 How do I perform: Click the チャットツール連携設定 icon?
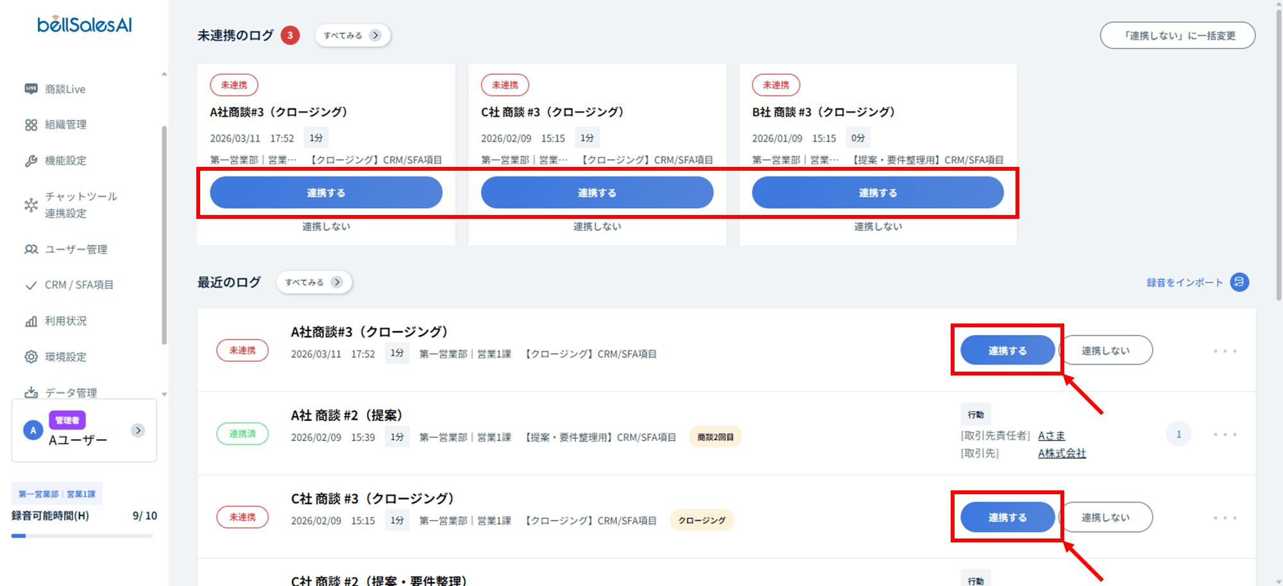31,205
